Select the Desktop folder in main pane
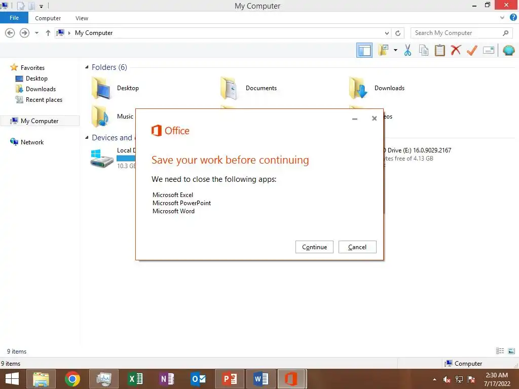Viewport: 519px width, 389px height. pyautogui.click(x=115, y=88)
